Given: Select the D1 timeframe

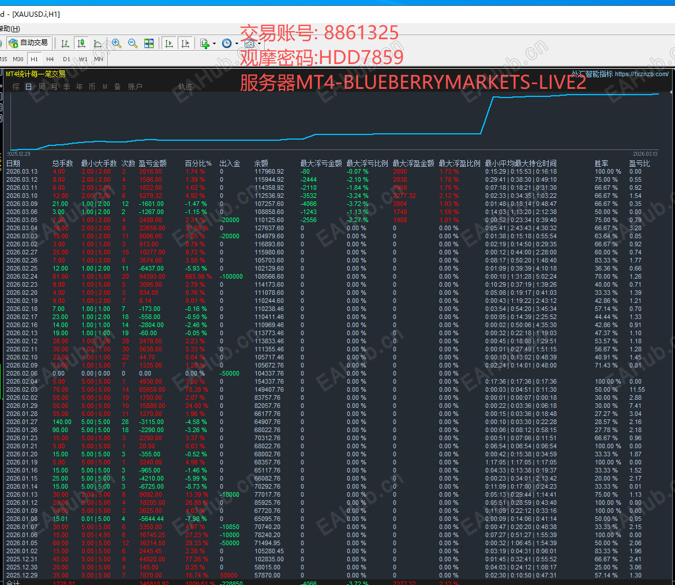Looking at the screenshot, I should pos(66,59).
